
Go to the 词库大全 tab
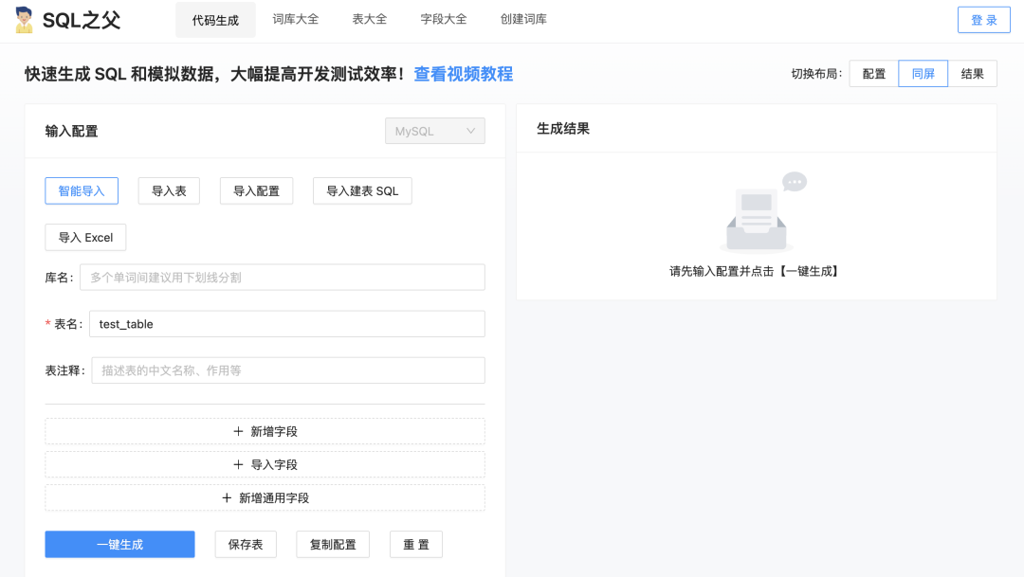coord(296,20)
